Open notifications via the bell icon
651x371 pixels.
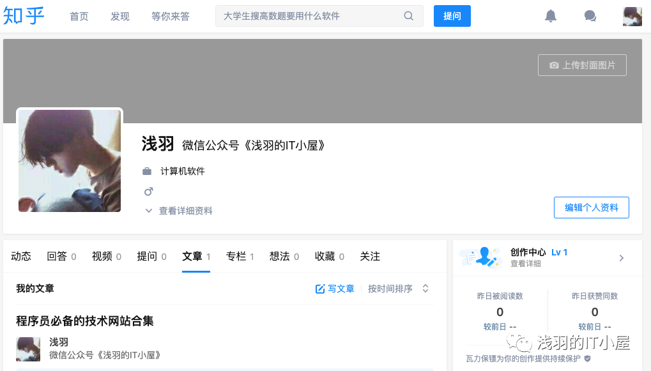tap(551, 16)
